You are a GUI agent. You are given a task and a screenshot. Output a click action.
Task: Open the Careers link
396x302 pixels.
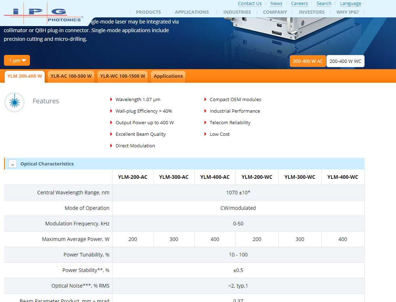point(299,4)
